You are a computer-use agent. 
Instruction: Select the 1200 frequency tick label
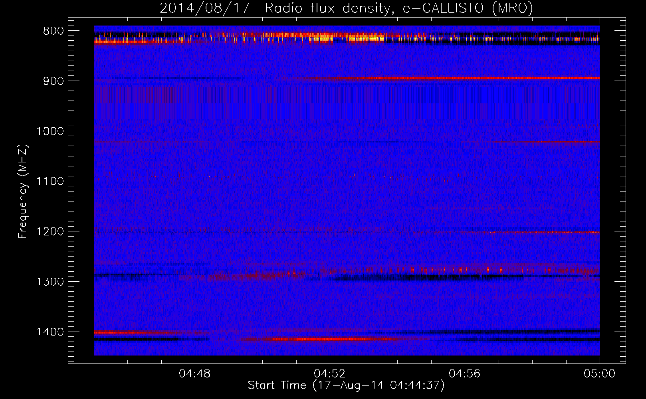pos(50,232)
